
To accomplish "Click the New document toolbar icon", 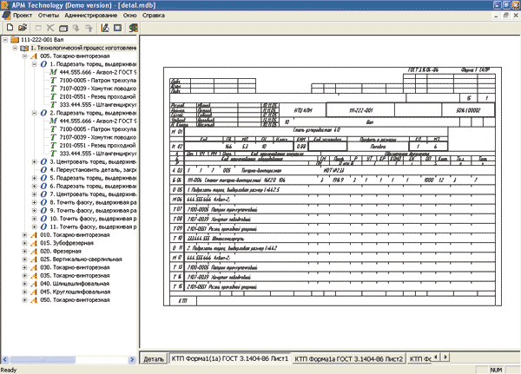I will pos(8,29).
